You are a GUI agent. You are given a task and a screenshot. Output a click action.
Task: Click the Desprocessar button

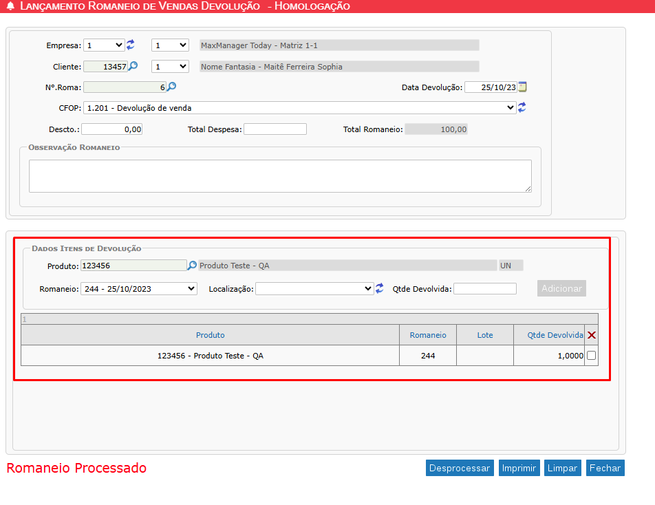[x=460, y=468]
